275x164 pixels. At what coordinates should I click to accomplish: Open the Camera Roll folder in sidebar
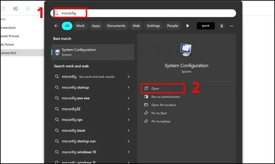click(8, 53)
